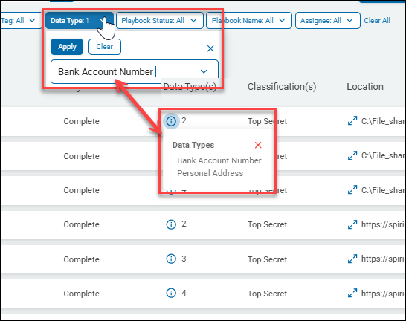Expand location in row with 4 data types
This screenshot has width=406, height=321.
[x=352, y=293]
